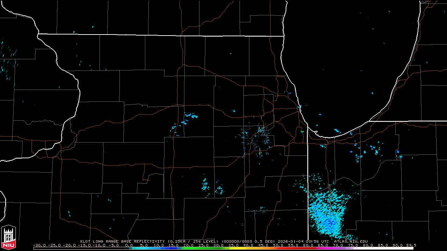Click the ATLAS.NIU.EDU text link
Screen dimensions: 447x251
(x=351, y=241)
